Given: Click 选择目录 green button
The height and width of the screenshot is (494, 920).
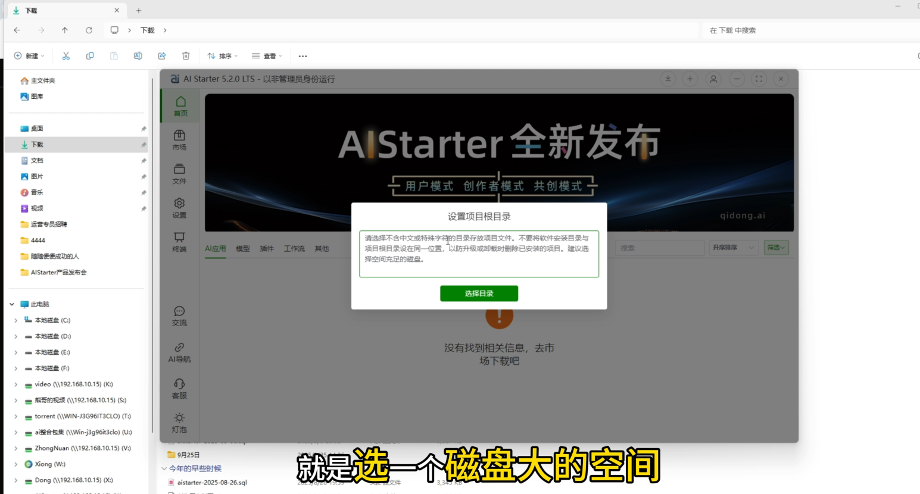Looking at the screenshot, I should [x=479, y=293].
